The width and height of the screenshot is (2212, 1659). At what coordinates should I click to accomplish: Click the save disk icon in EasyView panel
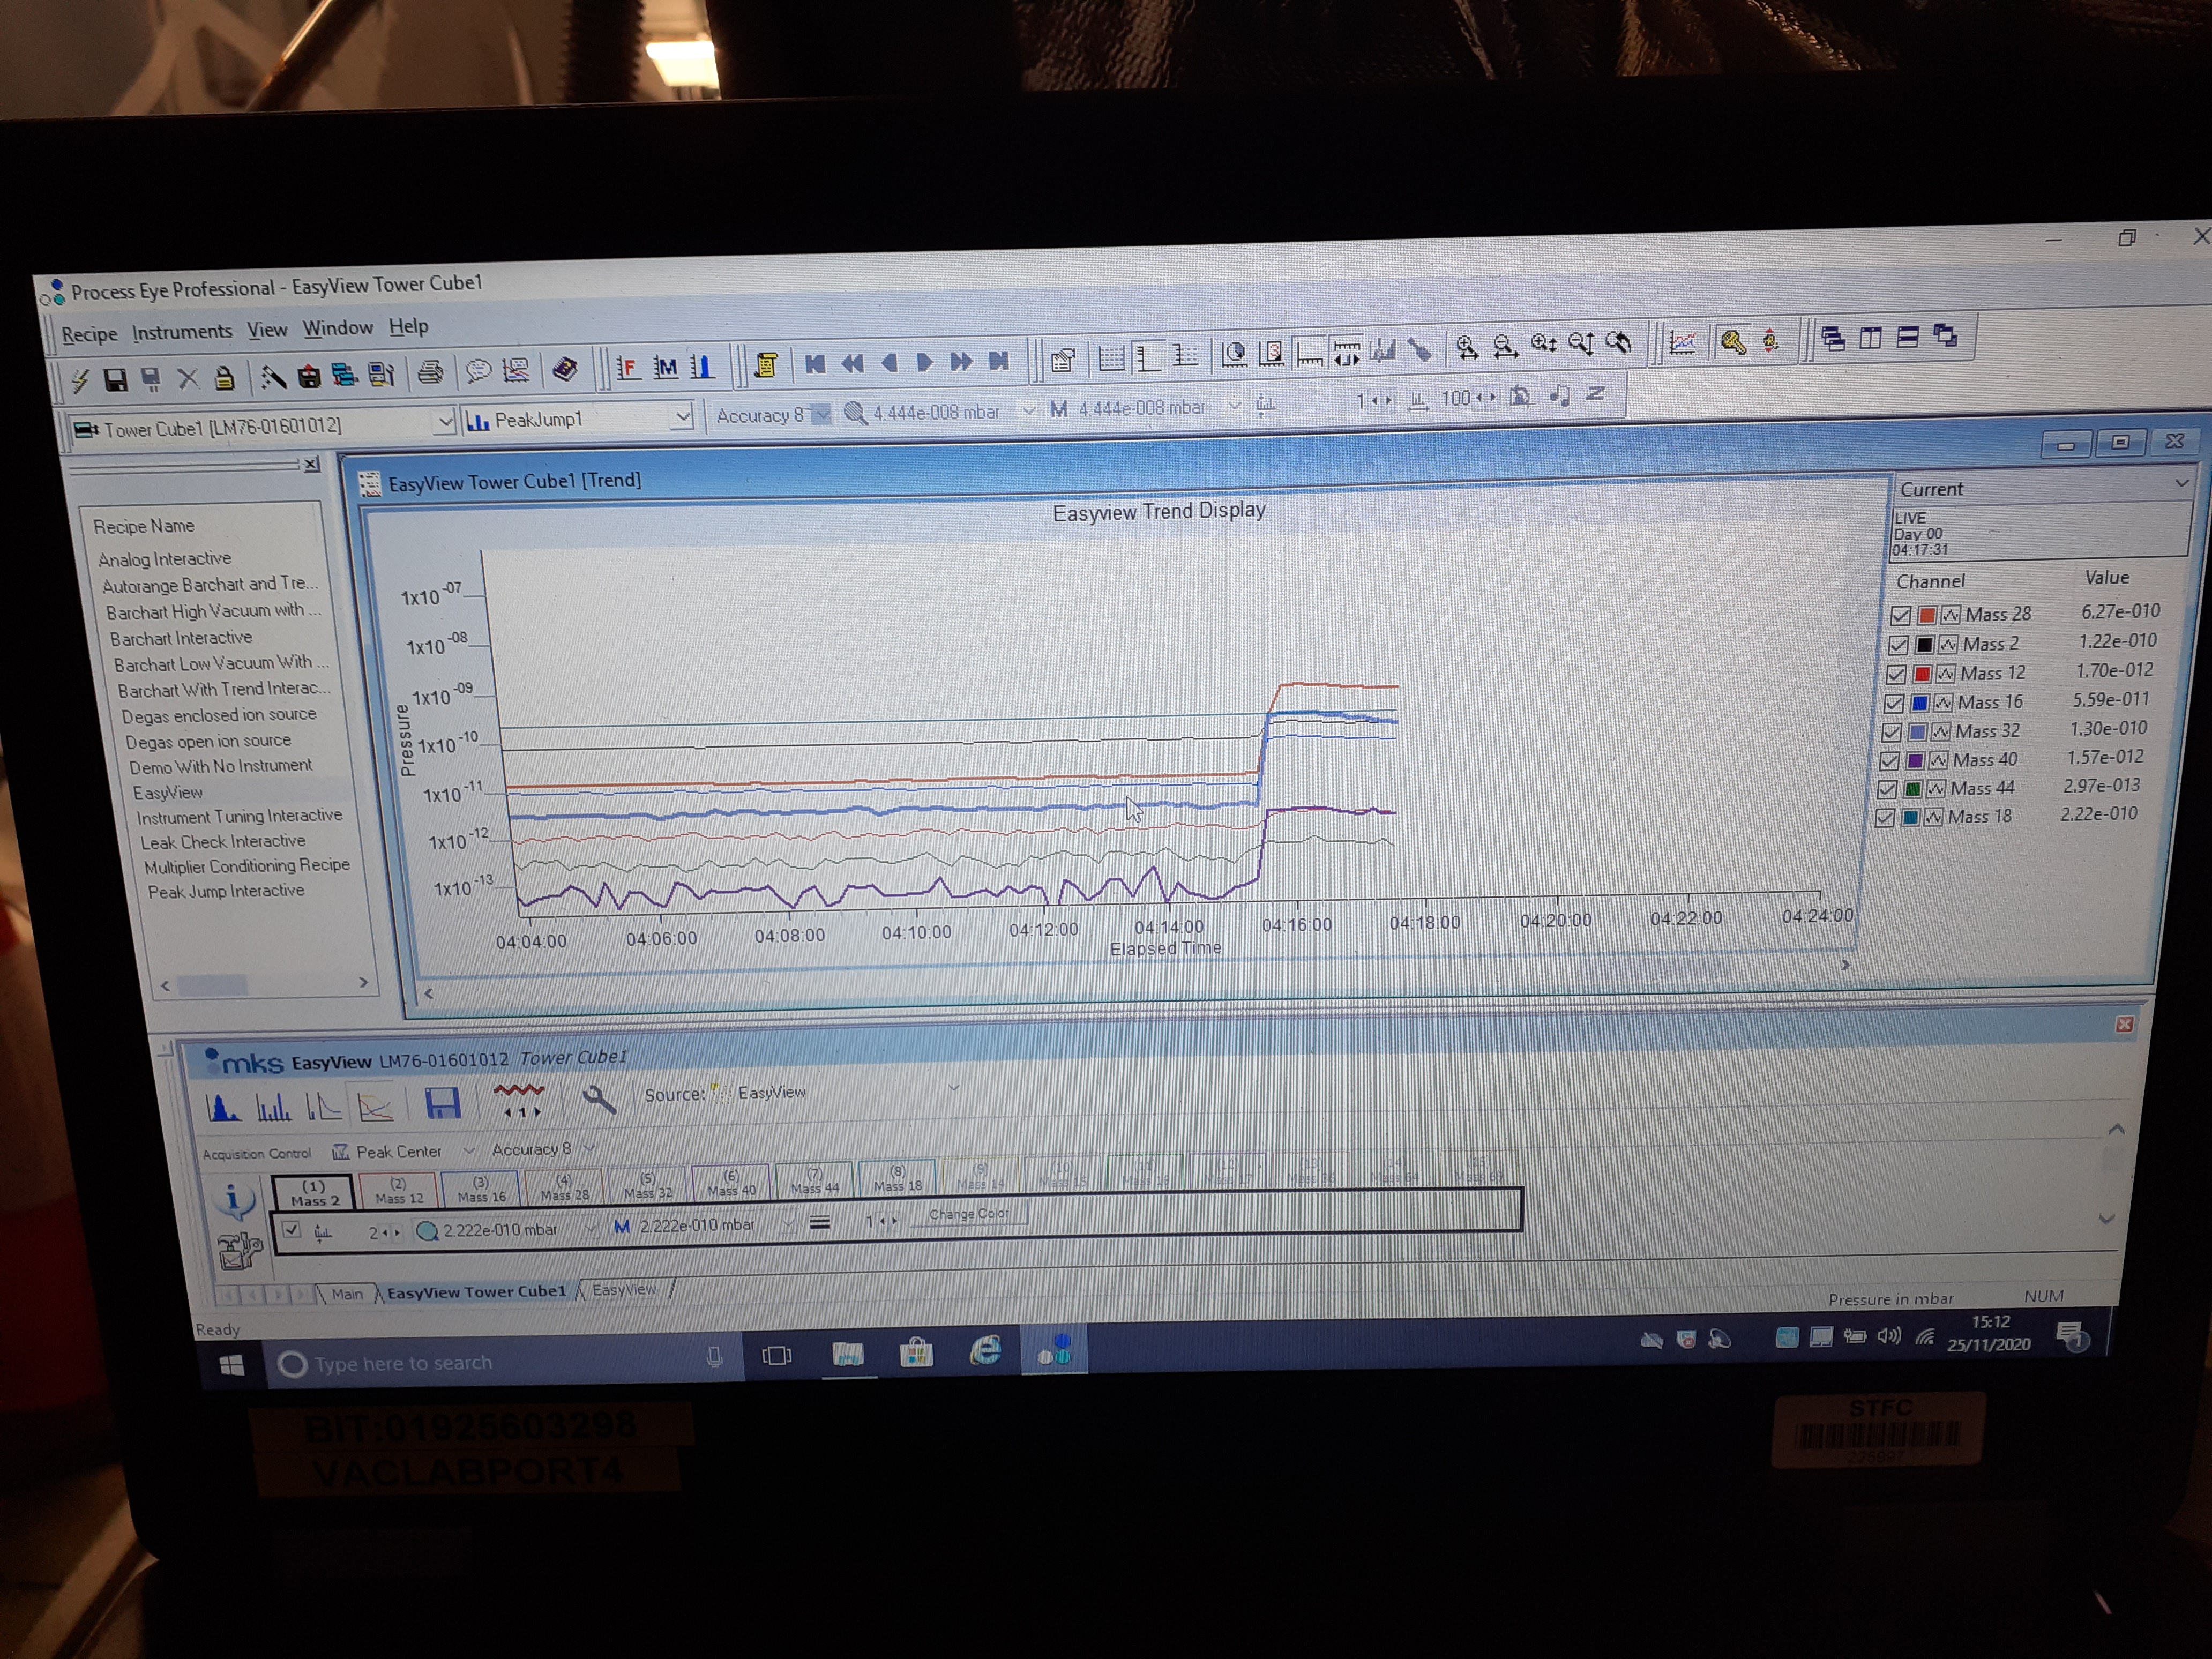pyautogui.click(x=442, y=1103)
